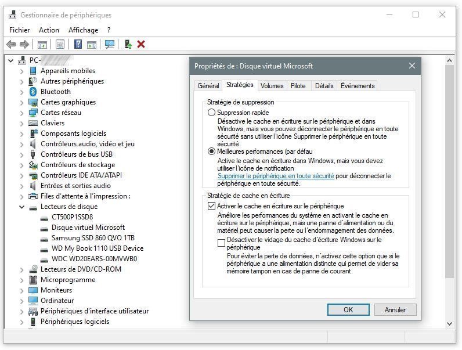This screenshot has width=462, height=350.
Task: Expand the Périphériques logiciels node
Action: click(x=22, y=322)
